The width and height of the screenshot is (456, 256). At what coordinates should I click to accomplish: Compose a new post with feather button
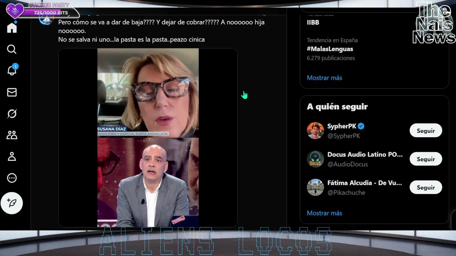click(x=12, y=203)
